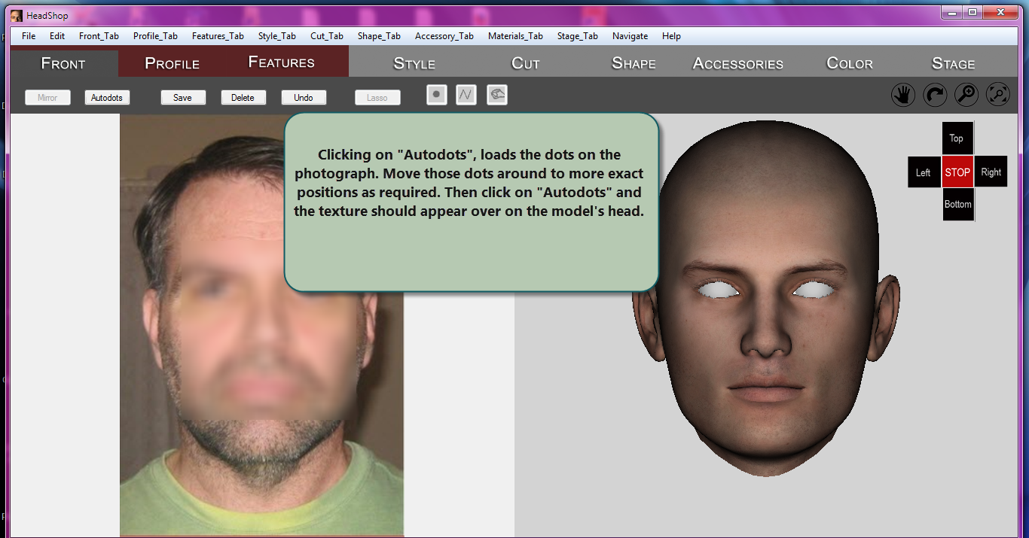The height and width of the screenshot is (538, 1029).
Task: Open the Features_Tab menu
Action: [x=218, y=36]
